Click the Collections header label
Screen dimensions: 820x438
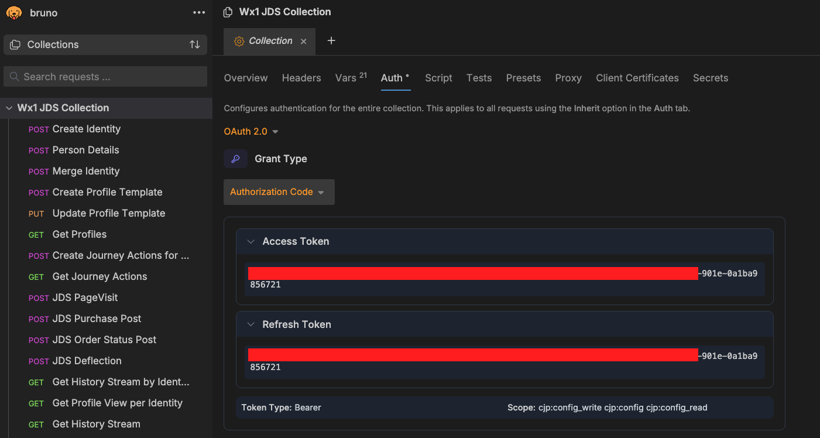(x=53, y=45)
